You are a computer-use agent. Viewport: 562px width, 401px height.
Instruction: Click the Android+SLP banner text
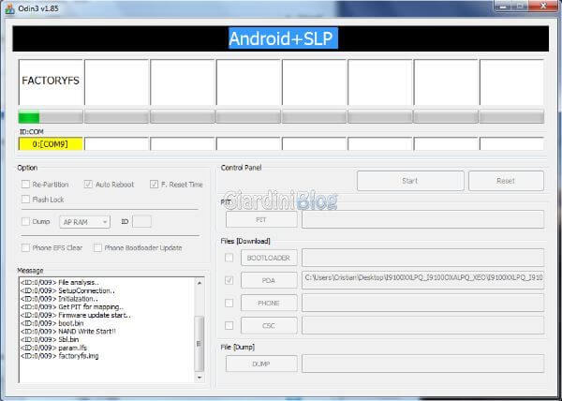point(283,38)
